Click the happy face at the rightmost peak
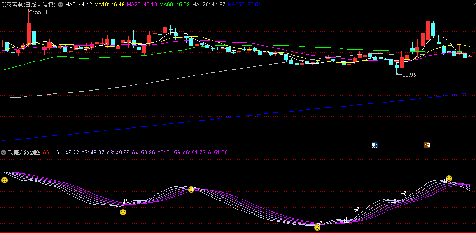The image size is (476, 233). (x=449, y=178)
